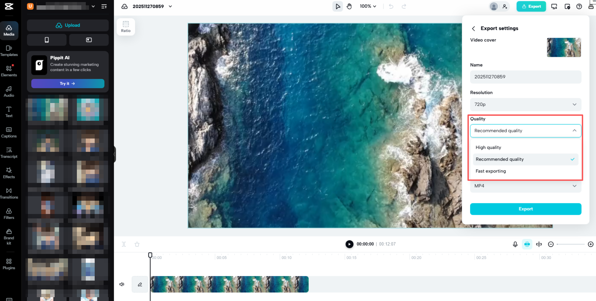Image resolution: width=596 pixels, height=301 pixels.
Task: Click the video cover thumbnail
Action: (564, 47)
